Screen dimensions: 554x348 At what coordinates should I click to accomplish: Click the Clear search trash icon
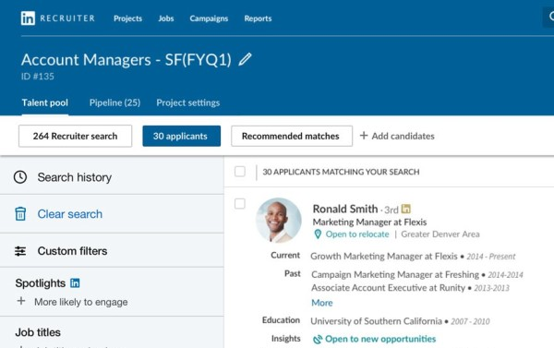coord(20,214)
